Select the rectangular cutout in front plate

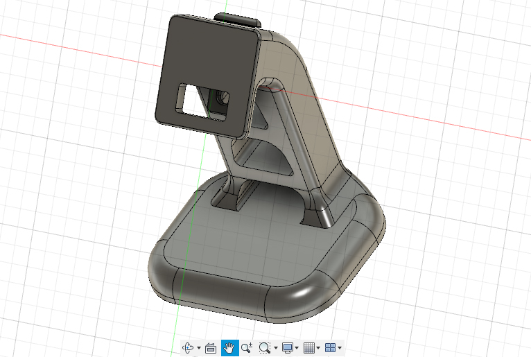pyautogui.click(x=202, y=102)
